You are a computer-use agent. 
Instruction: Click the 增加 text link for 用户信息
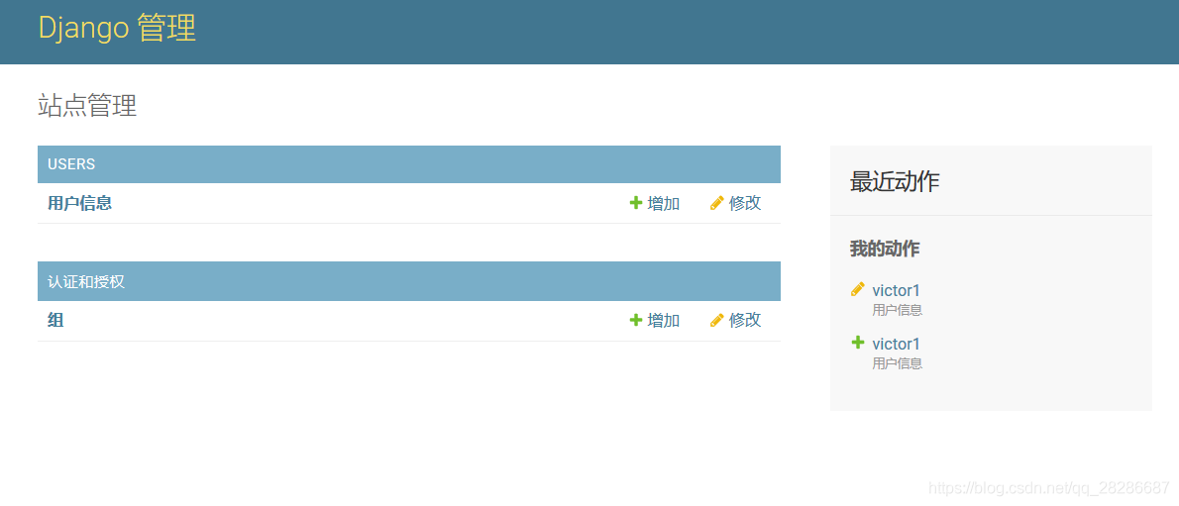[x=664, y=203]
